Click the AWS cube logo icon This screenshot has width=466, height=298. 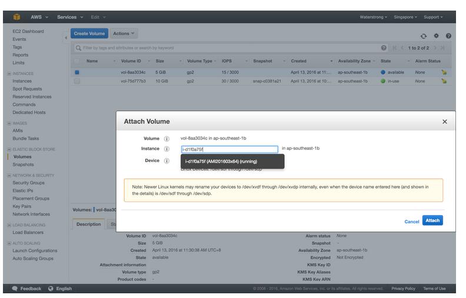click(x=16, y=17)
